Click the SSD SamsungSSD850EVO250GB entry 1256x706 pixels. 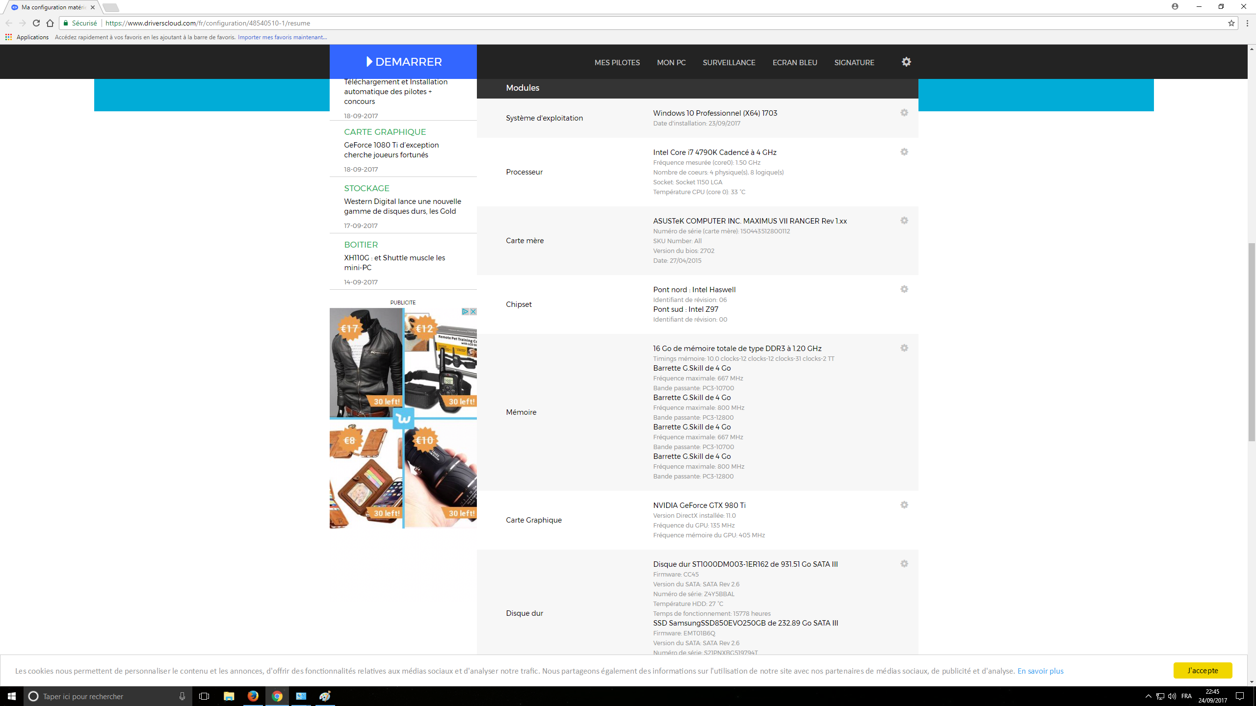pyautogui.click(x=745, y=623)
